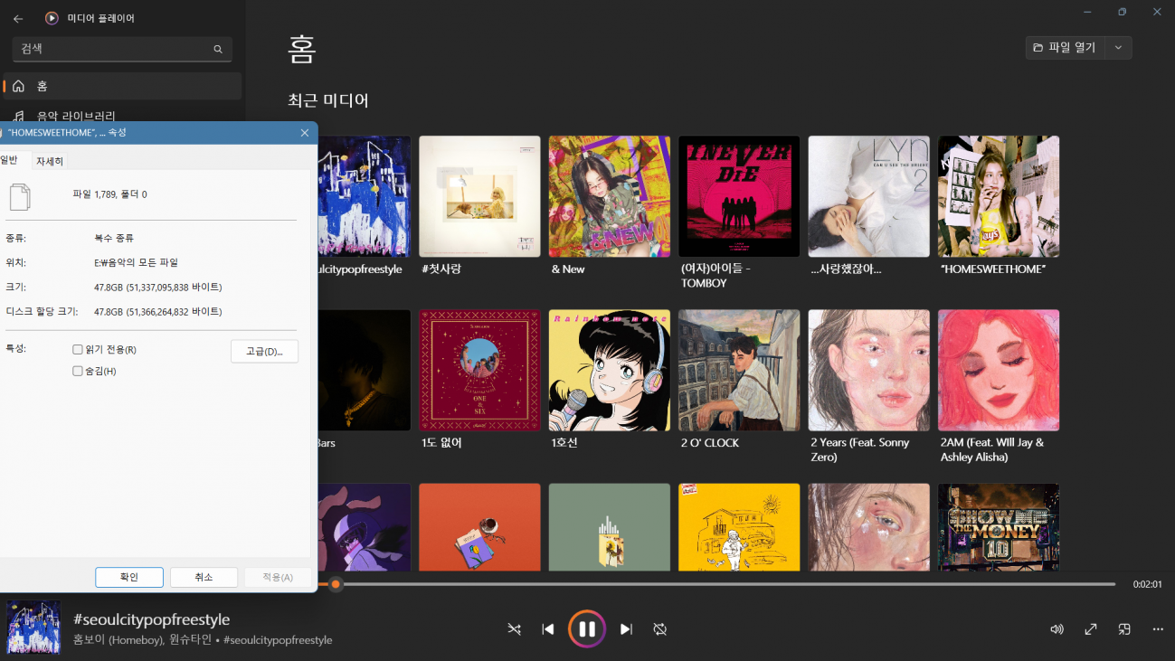Confirm with the 확인 button

(x=129, y=578)
